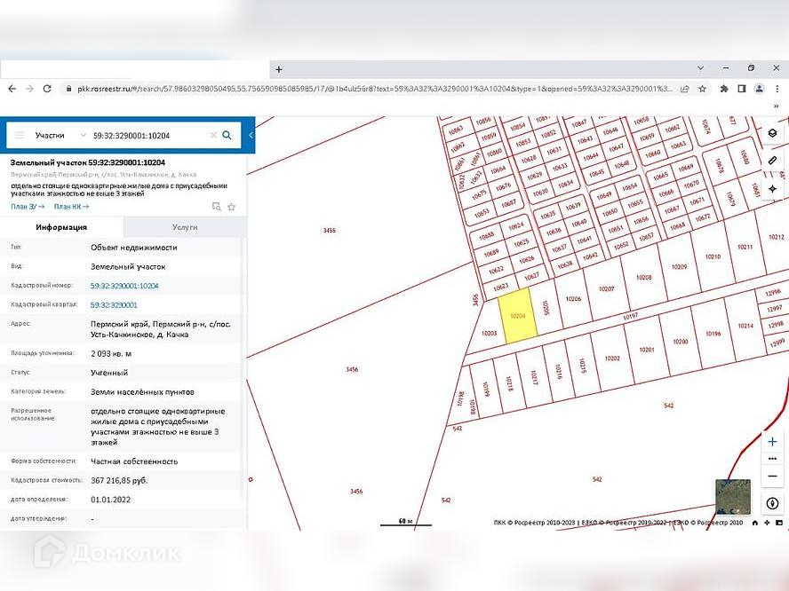Screen dimensions: 789x591
Task: Go forward in browser
Action: [29, 89]
